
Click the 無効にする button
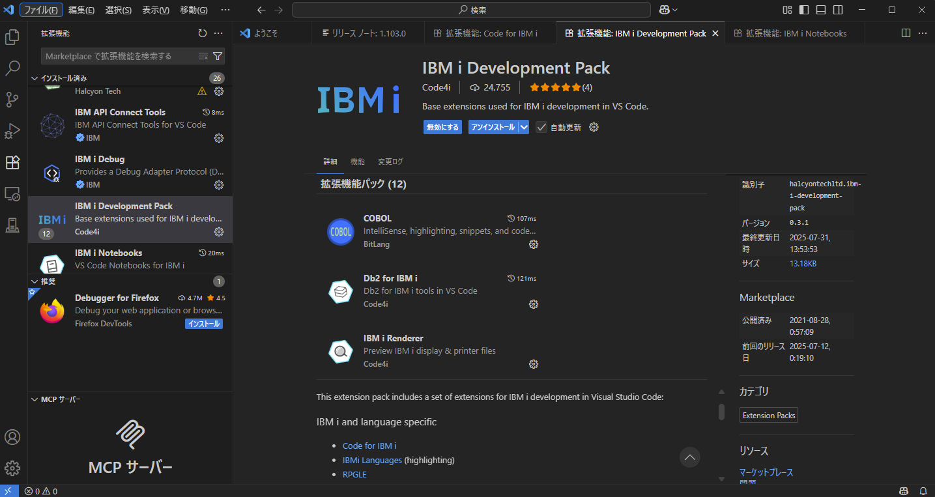pyautogui.click(x=443, y=127)
